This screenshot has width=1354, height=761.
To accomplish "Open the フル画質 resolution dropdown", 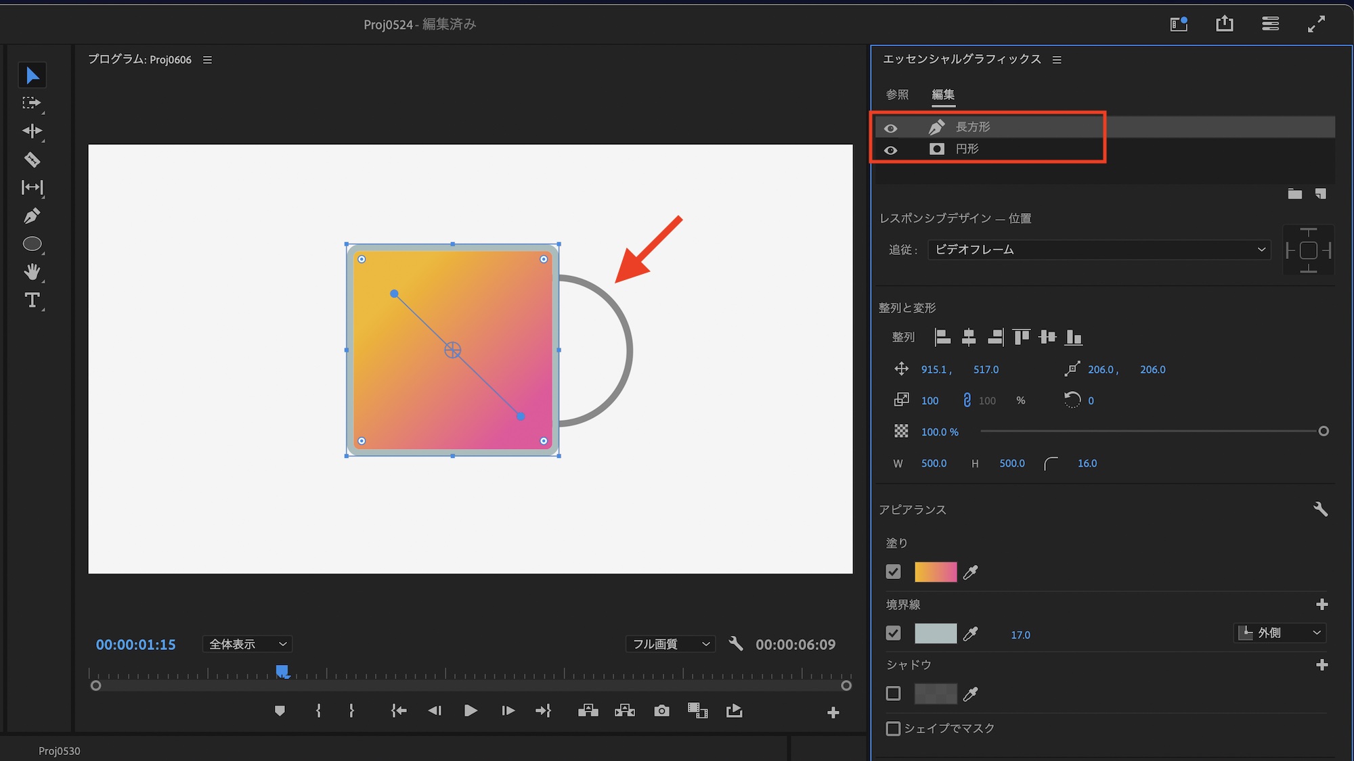I will coord(670,644).
